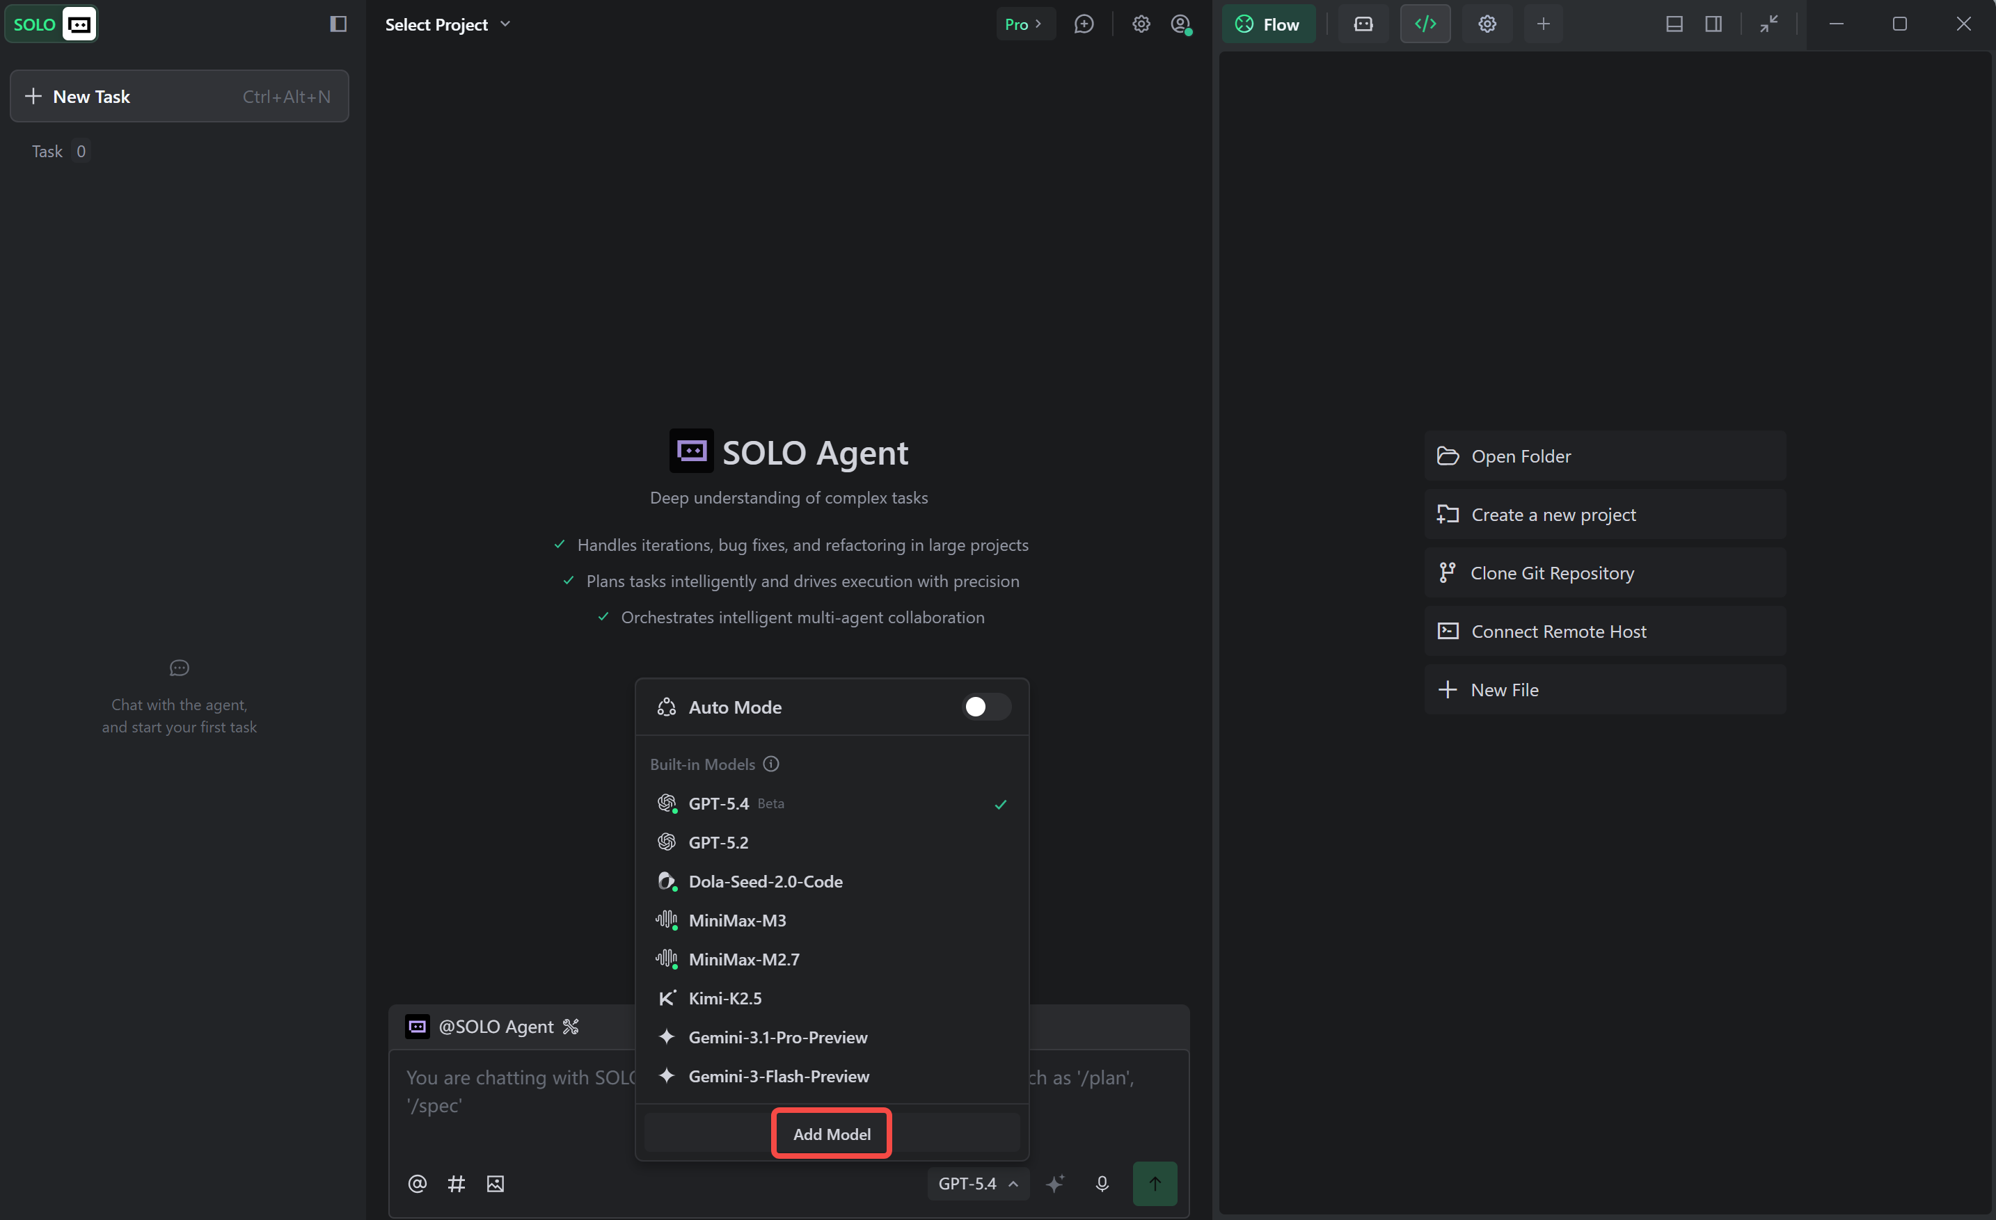The height and width of the screenshot is (1220, 1996).
Task: Select the GPT-5.4 Beta model
Action: (832, 803)
